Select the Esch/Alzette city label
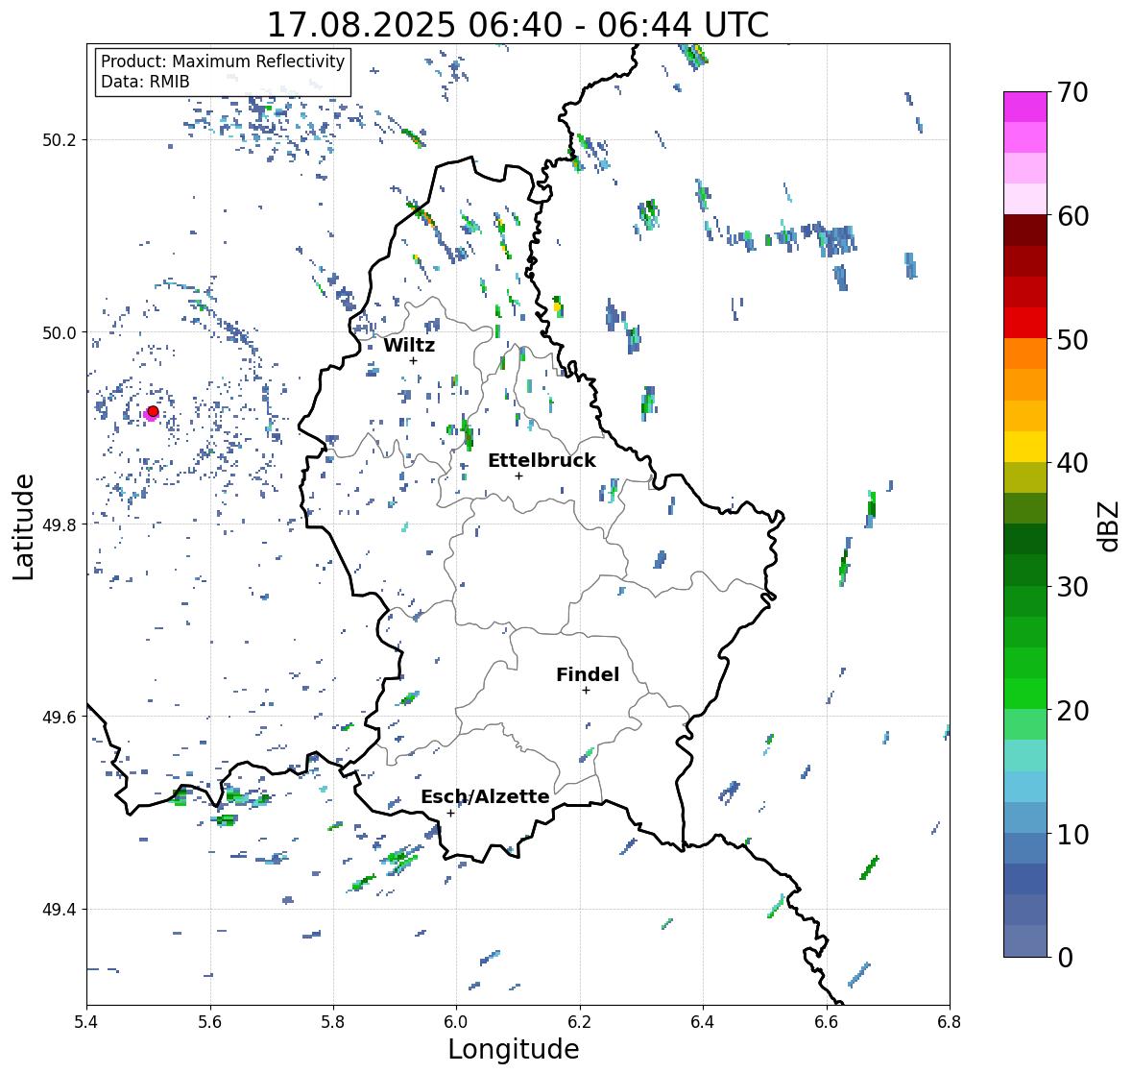The width and height of the screenshot is (1132, 1073). (x=485, y=796)
